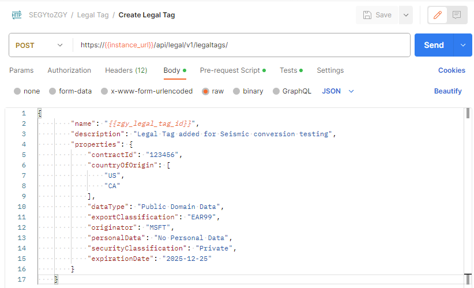The width and height of the screenshot is (474, 288).
Task: Click the Beautify link
Action: 447,91
